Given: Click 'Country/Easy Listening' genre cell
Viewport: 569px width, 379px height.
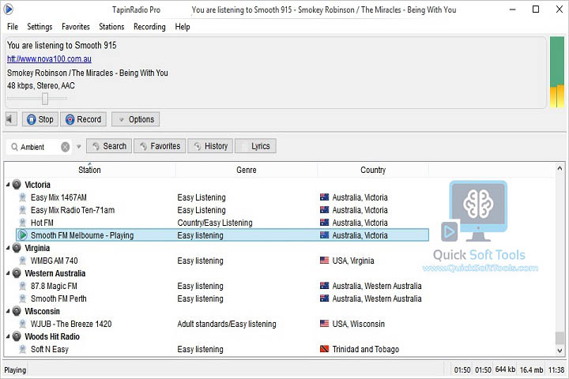Looking at the screenshot, I should [x=215, y=223].
